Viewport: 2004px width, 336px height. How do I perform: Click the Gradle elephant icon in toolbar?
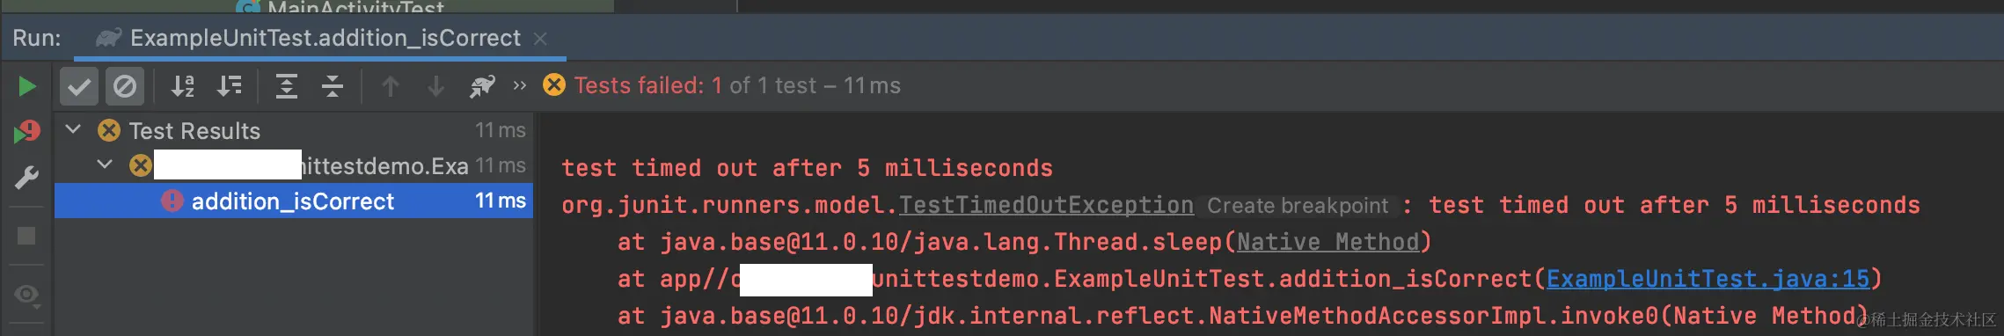[482, 86]
